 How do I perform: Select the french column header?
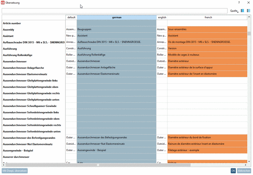(208, 18)
